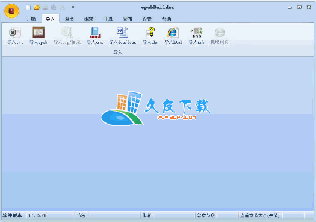The width and height of the screenshot is (316, 222).
Task: Click the fourth grayed quick access toolbar icon
Action: [x=54, y=7]
